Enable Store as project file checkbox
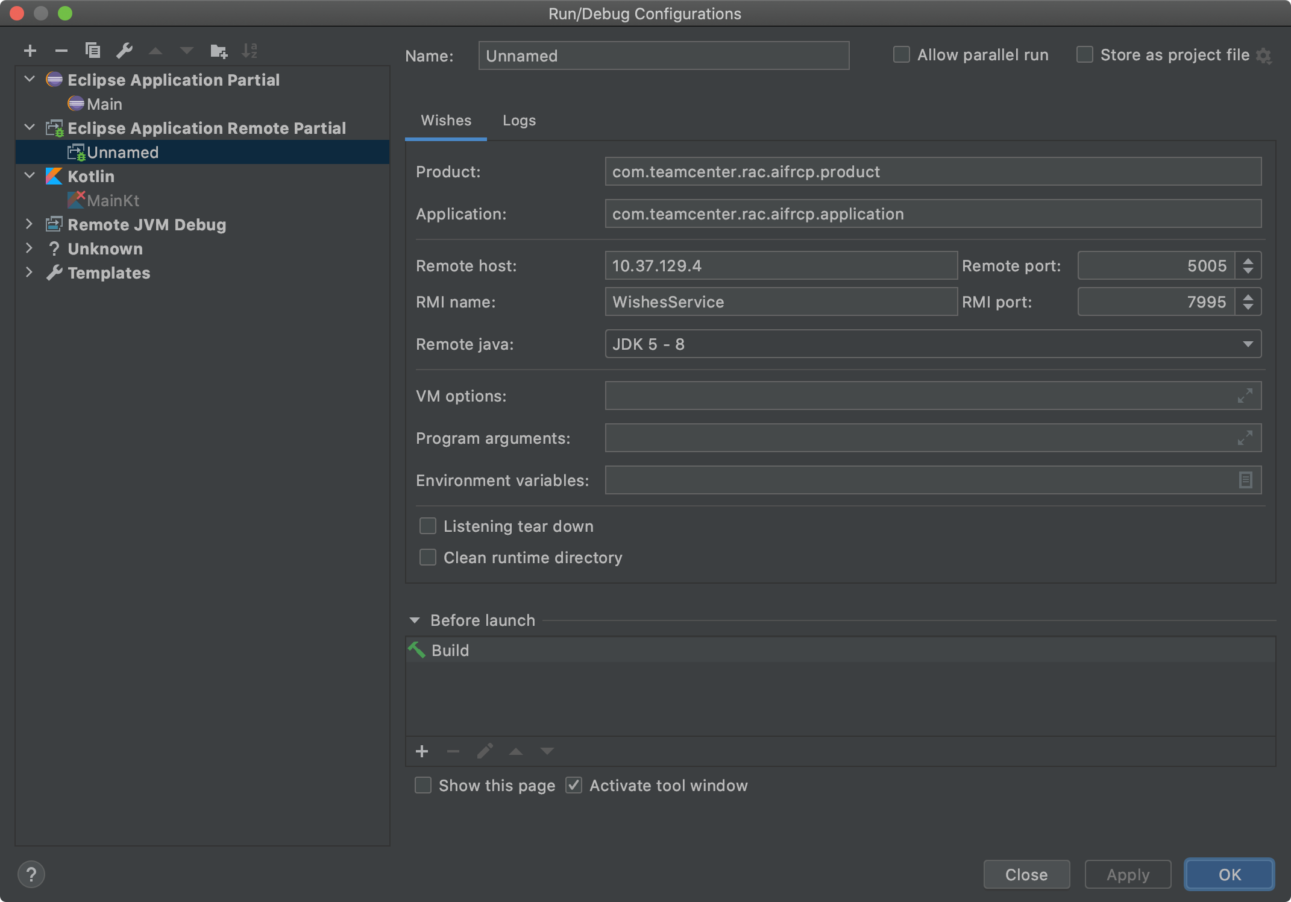This screenshot has height=902, width=1291. click(x=1085, y=55)
